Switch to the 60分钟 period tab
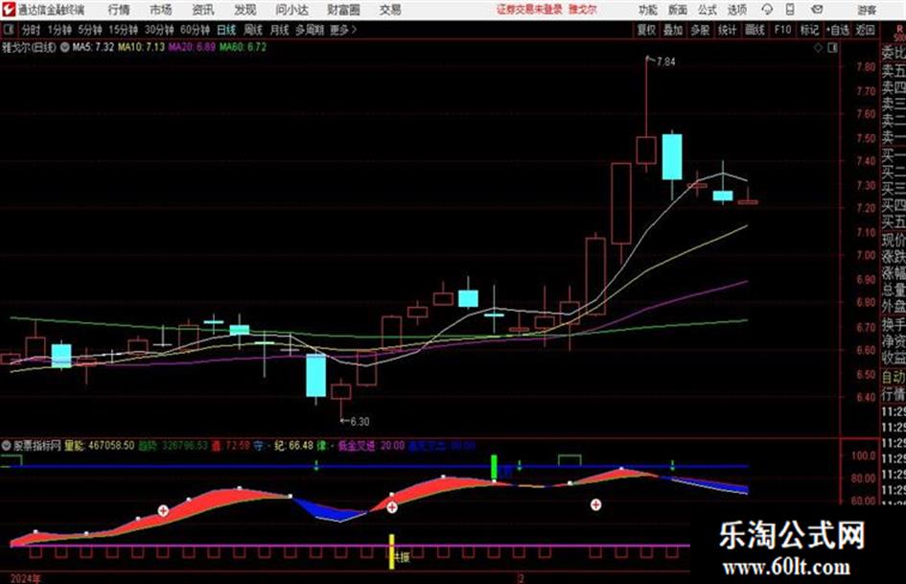The image size is (906, 584). pos(195,30)
